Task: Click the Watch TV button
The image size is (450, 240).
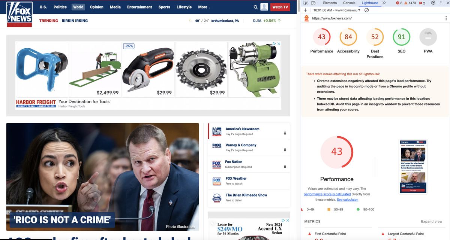Action: [280, 7]
